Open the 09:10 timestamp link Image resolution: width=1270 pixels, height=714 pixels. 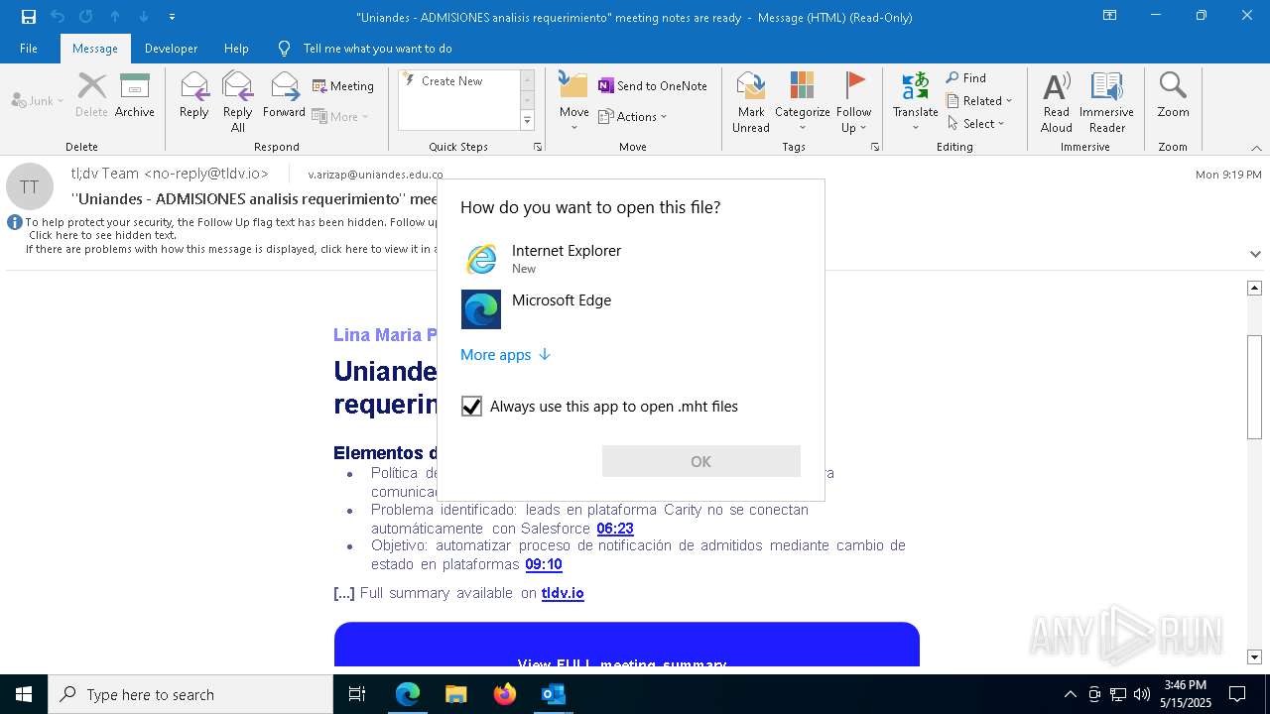point(544,564)
